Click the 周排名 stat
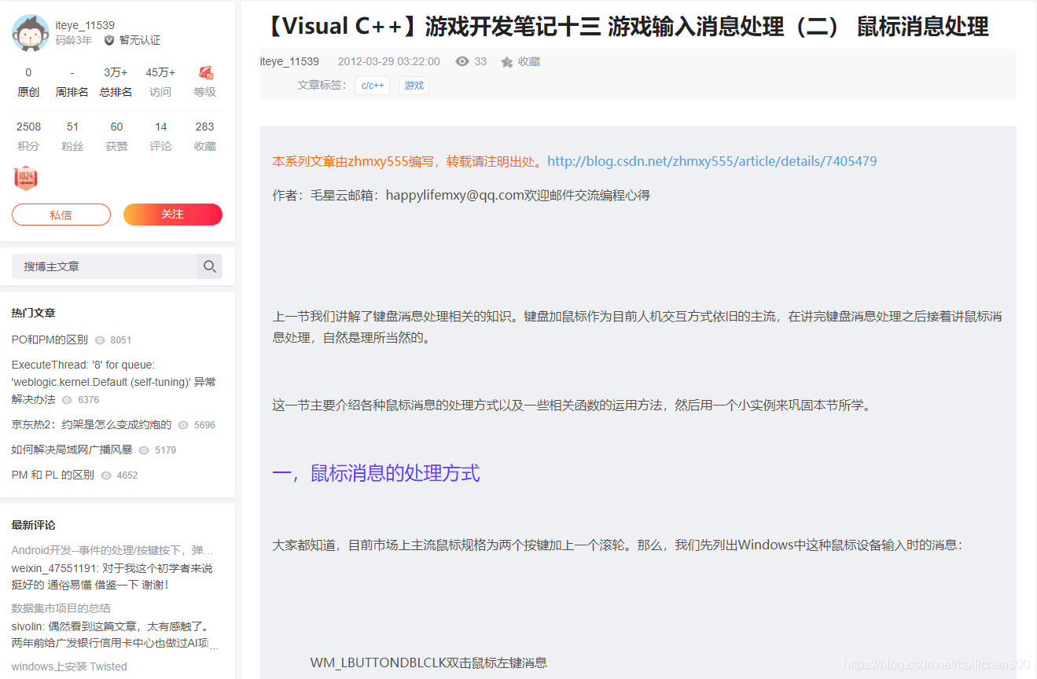The width and height of the screenshot is (1037, 679). pyautogui.click(x=72, y=82)
